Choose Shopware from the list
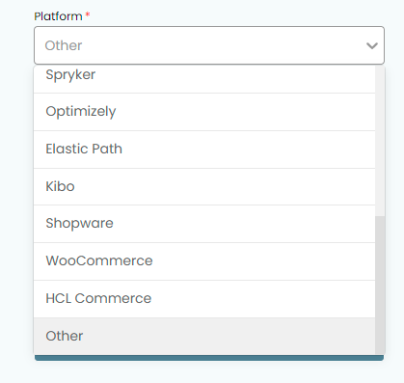 (x=204, y=224)
